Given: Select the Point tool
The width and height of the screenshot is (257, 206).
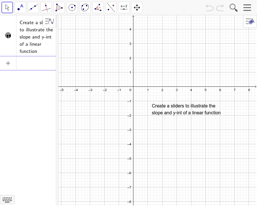Looking at the screenshot, I should tap(20, 7).
